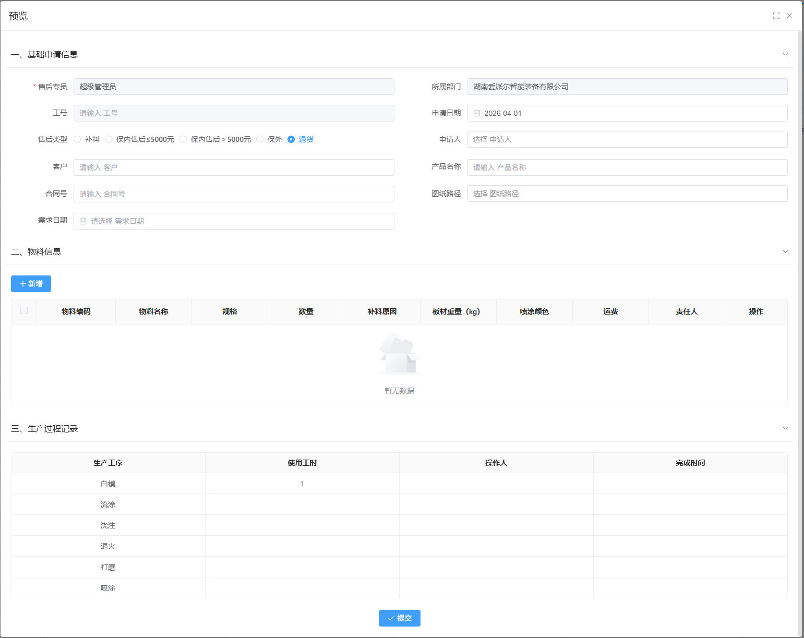804x638 pixels.
Task: Click the calendar icon in 需求日期 field
Action: tap(83, 221)
